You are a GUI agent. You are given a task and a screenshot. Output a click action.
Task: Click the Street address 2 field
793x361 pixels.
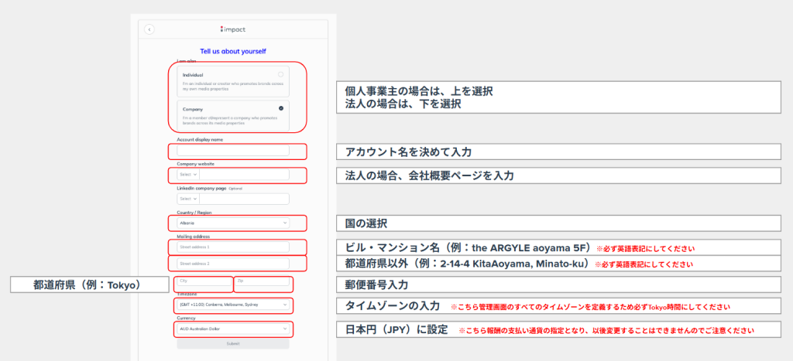click(232, 264)
